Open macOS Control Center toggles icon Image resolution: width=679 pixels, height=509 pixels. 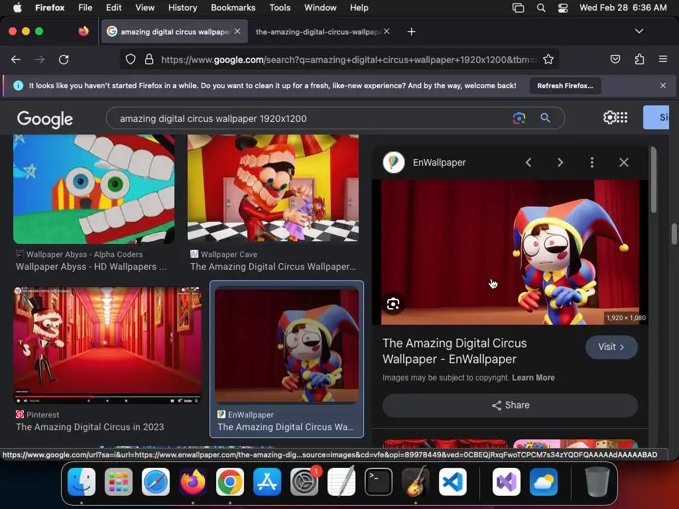pos(562,8)
